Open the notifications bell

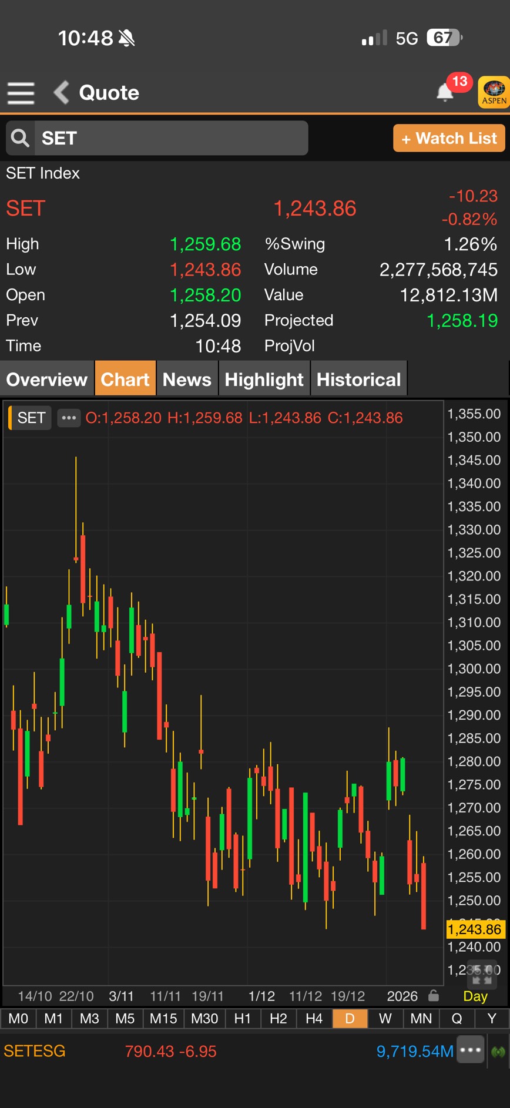point(445,92)
